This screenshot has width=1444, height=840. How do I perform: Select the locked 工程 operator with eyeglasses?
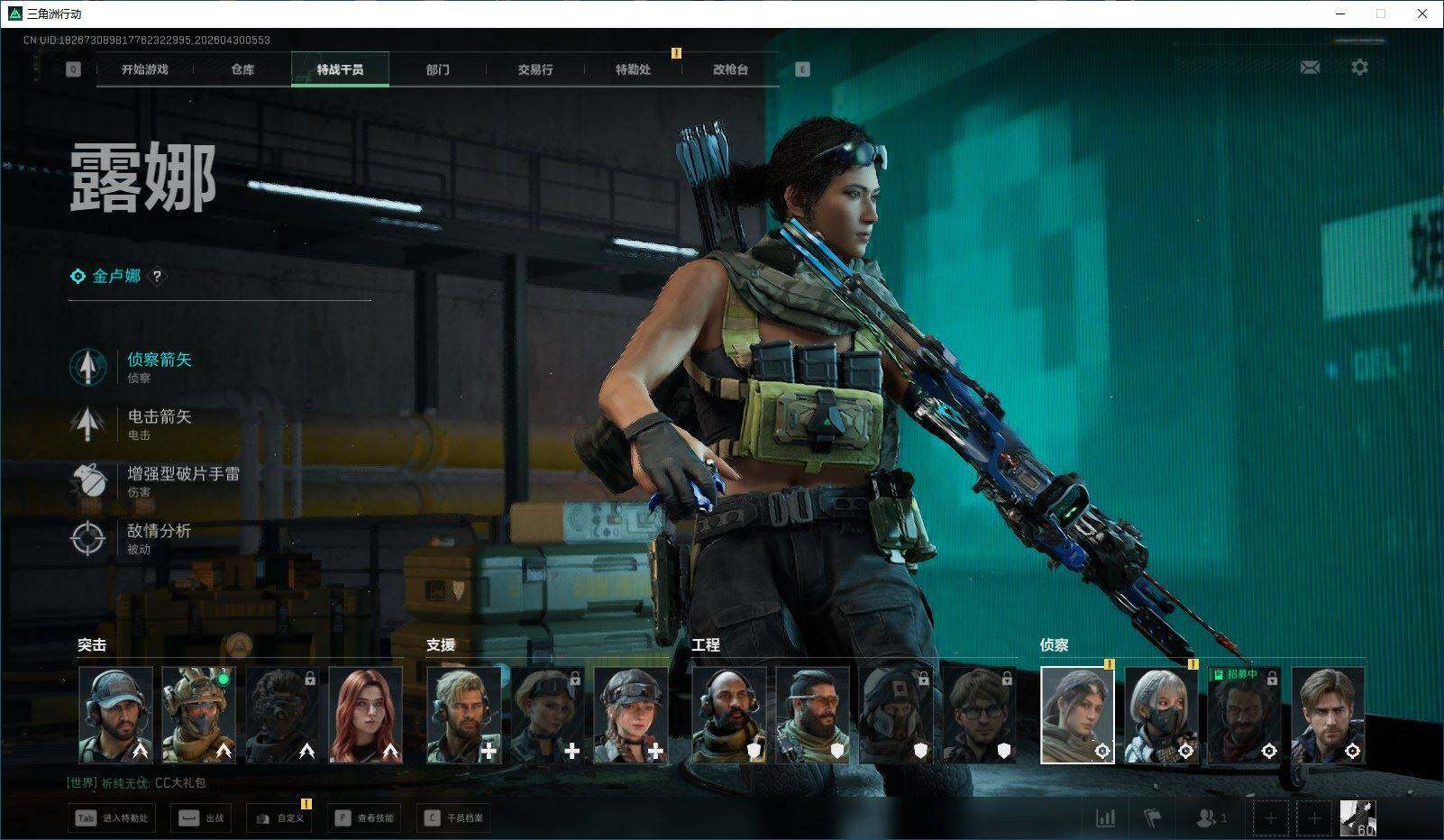980,715
